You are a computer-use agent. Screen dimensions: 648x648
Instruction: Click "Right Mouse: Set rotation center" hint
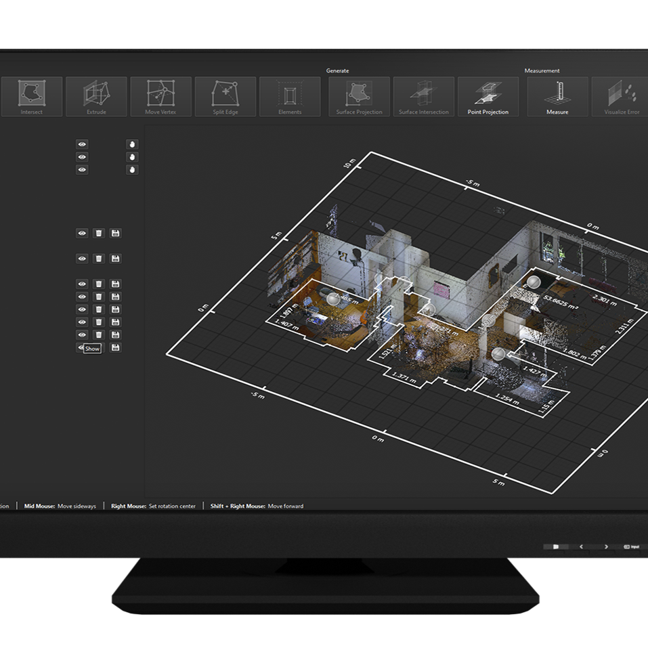pos(153,506)
